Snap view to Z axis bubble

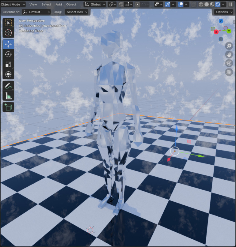click(221, 21)
